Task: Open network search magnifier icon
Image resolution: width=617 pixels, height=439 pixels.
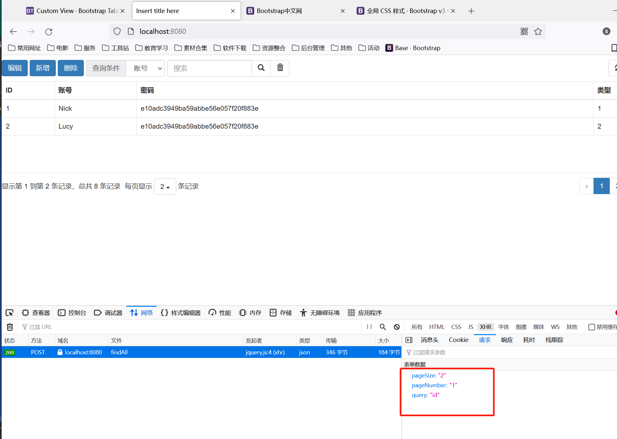Action: [x=383, y=327]
